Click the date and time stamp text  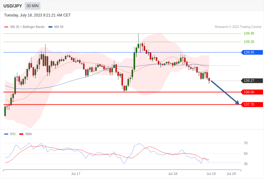[x=37, y=15]
